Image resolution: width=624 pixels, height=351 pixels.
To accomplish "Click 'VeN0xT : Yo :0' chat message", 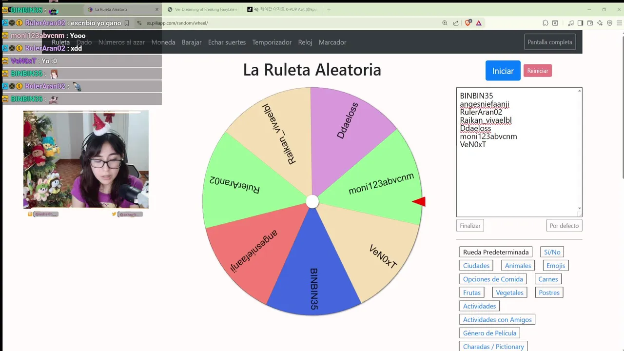I will tap(34, 61).
